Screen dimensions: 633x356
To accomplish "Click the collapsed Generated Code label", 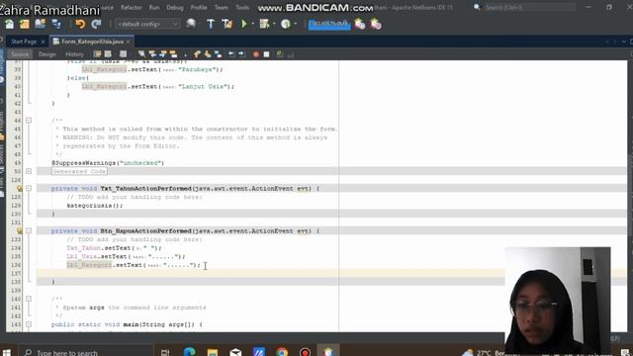I will 79,171.
